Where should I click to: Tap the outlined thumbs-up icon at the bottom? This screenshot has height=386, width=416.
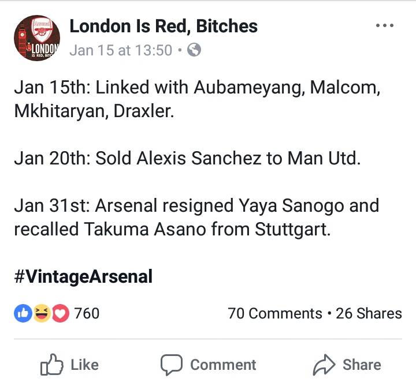coord(51,365)
